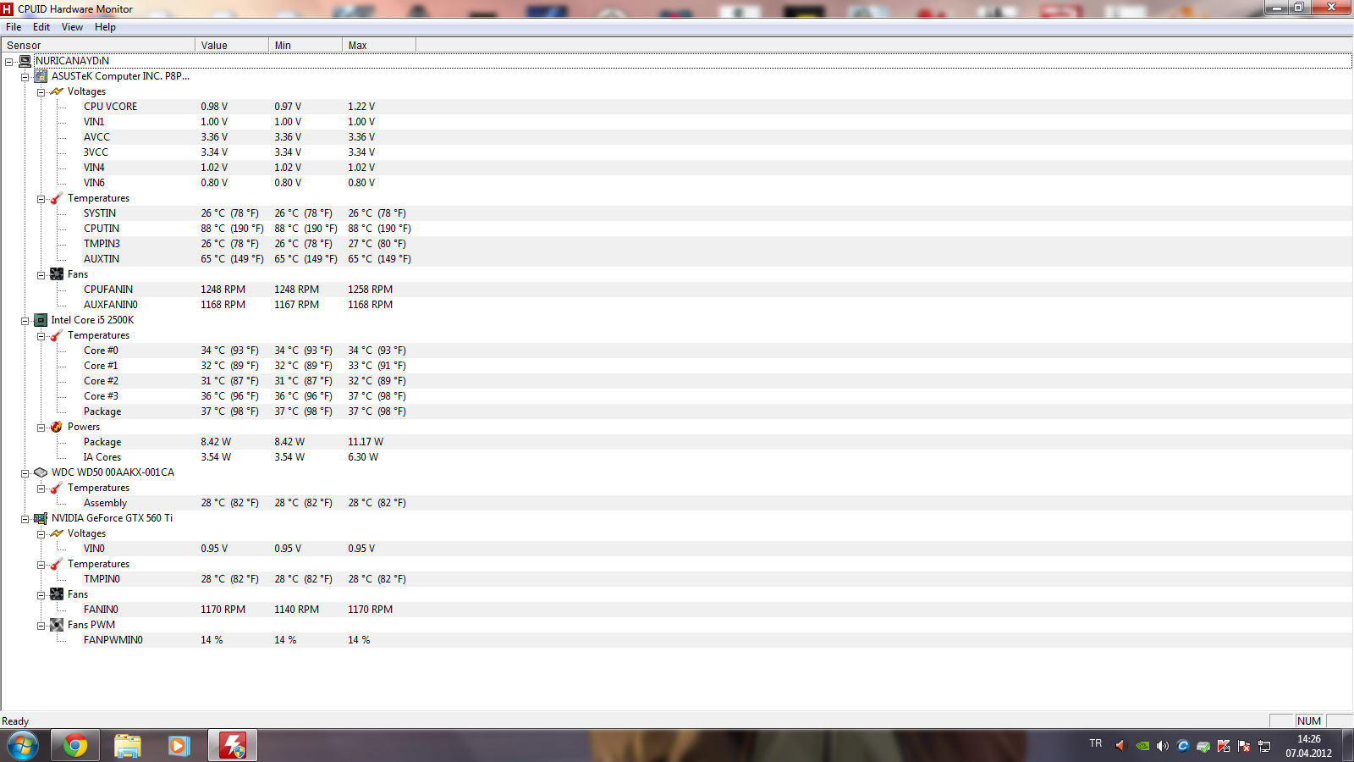This screenshot has width=1354, height=762.
Task: Collapse the Intel Core i5 2500K node
Action: tap(25, 321)
